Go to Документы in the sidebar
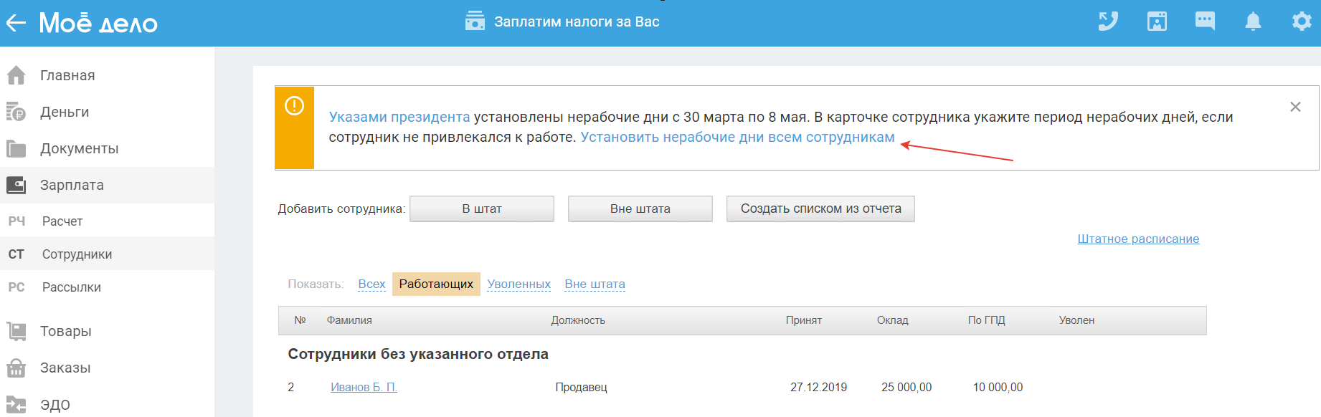Screen dimensions: 1321x417 pyautogui.click(x=79, y=148)
